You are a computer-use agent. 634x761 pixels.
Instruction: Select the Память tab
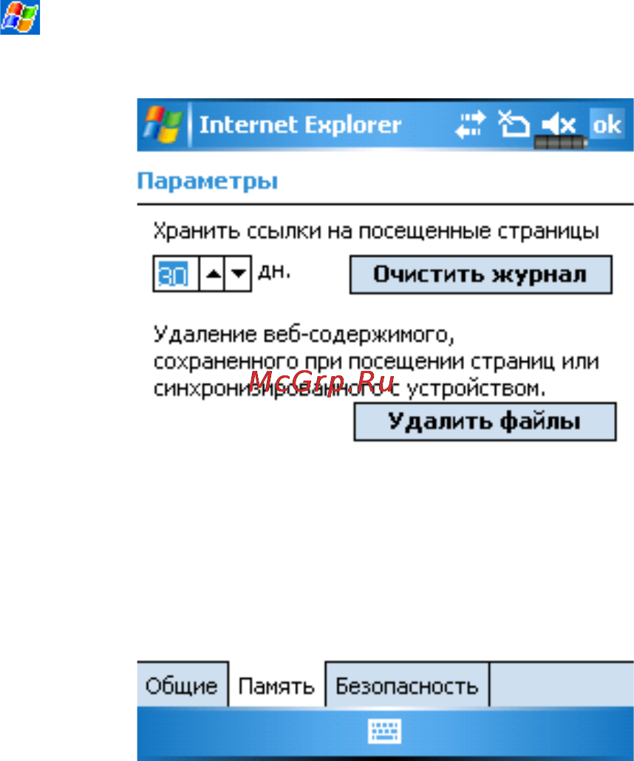point(276,684)
